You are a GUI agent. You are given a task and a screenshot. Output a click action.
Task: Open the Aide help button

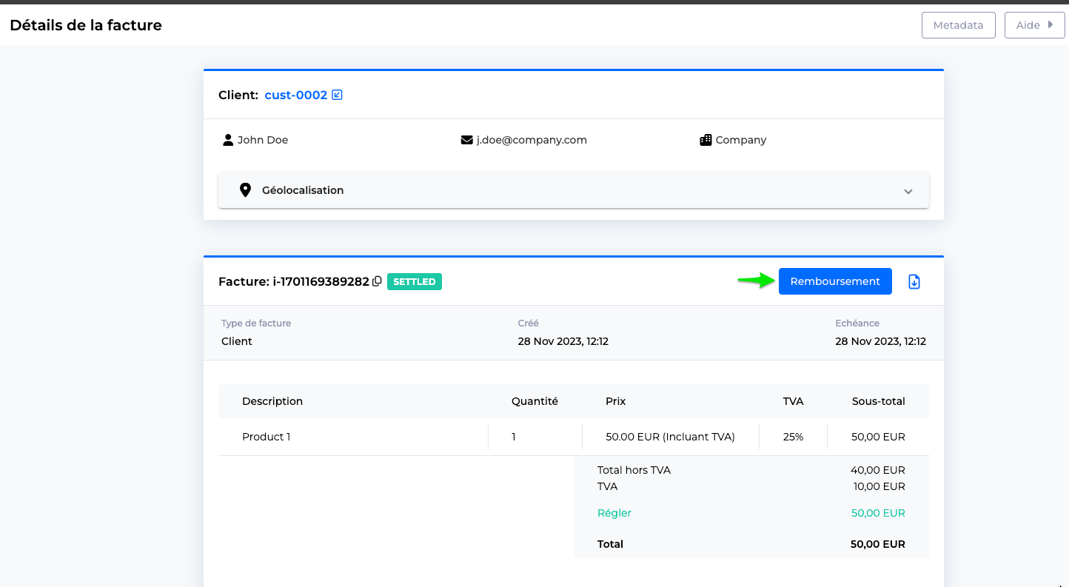click(x=1034, y=25)
